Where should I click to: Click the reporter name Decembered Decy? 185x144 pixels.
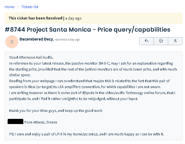[36, 39]
